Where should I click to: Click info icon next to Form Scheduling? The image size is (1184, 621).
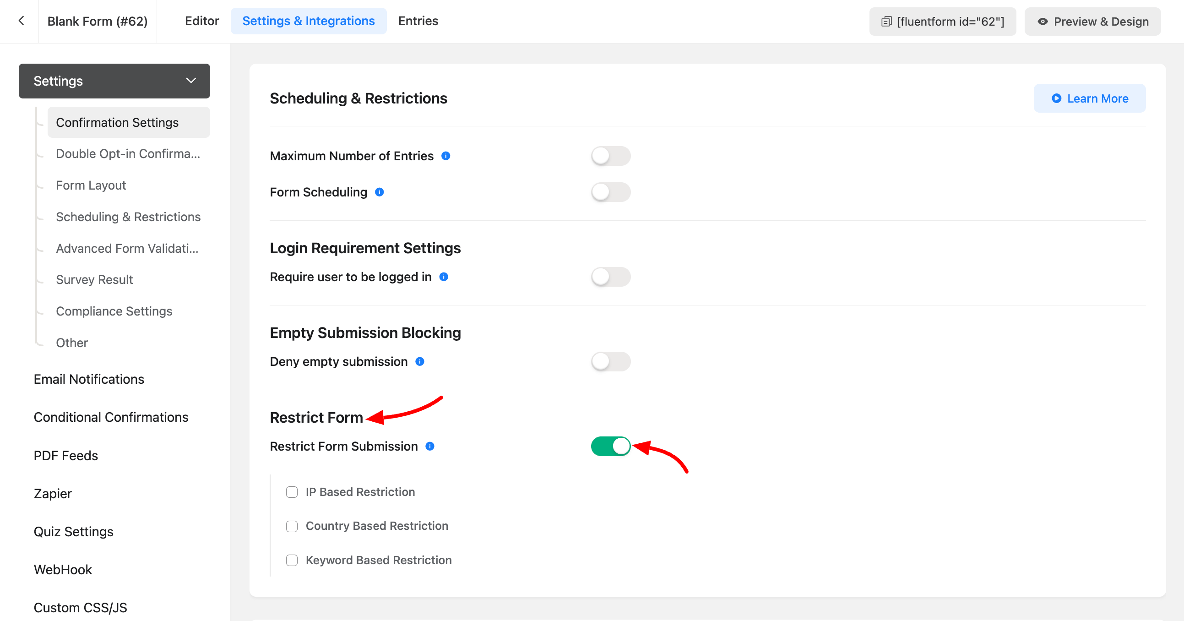tap(379, 192)
